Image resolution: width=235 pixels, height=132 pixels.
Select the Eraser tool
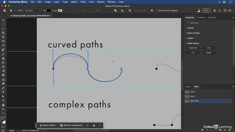tap(3, 67)
